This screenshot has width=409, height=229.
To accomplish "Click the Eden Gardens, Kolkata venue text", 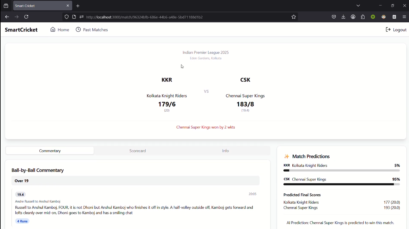I will (x=206, y=58).
